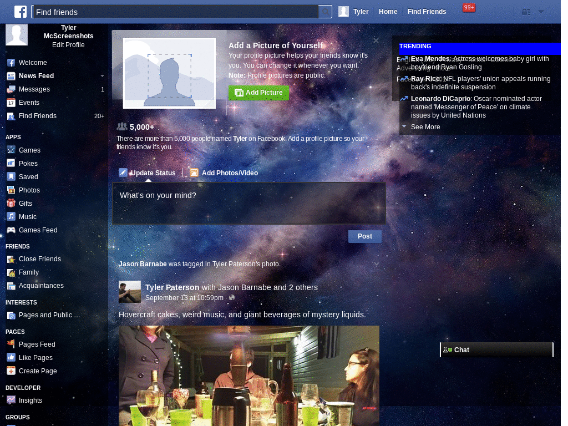Open the Family list icon
568x426 pixels.
11,272
